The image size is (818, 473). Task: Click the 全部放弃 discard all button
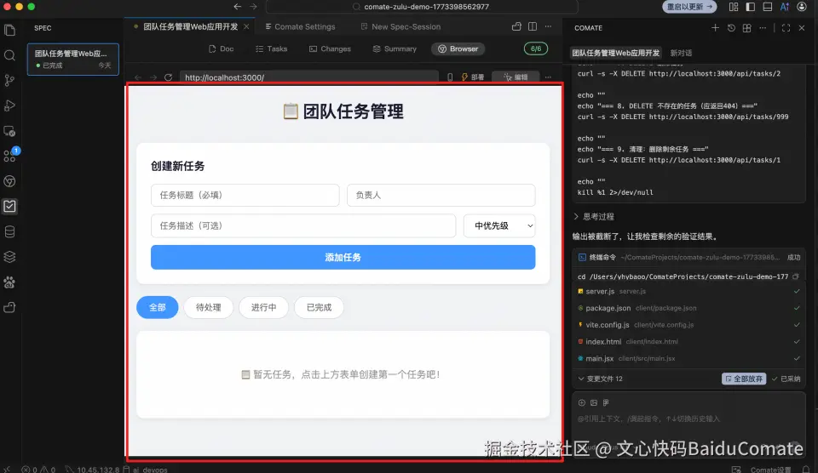point(744,379)
